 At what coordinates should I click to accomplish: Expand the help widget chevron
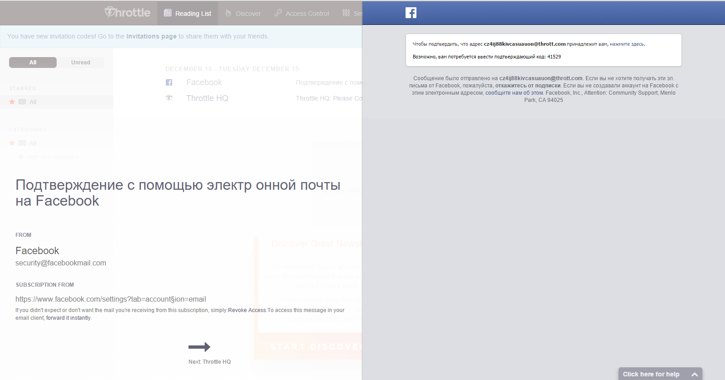pyautogui.click(x=694, y=375)
